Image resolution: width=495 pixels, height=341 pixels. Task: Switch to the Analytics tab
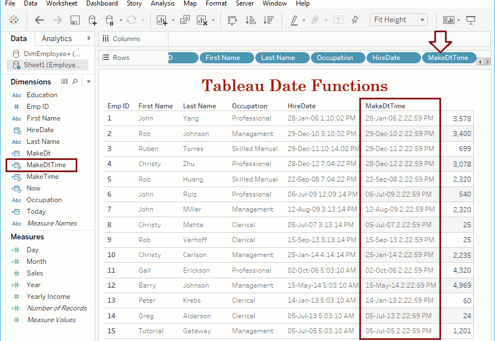pyautogui.click(x=57, y=38)
